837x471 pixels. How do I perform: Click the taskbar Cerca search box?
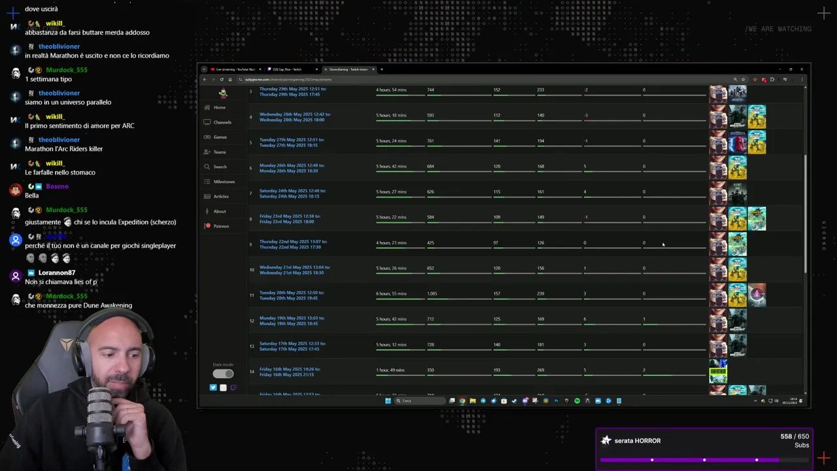click(x=420, y=401)
